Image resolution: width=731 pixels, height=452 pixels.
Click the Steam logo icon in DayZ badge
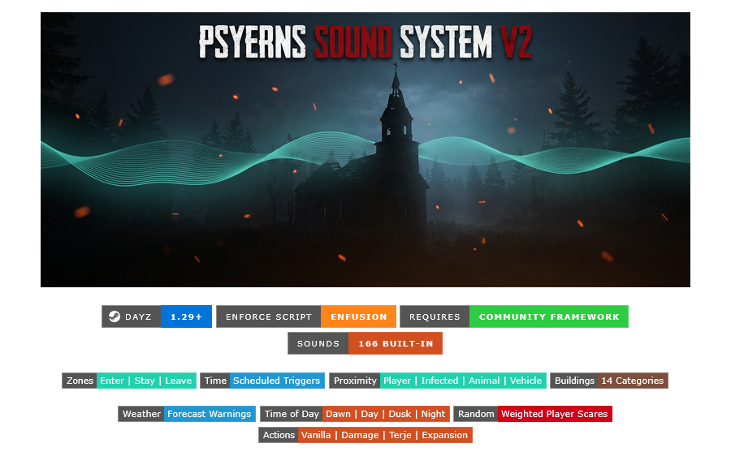point(115,316)
